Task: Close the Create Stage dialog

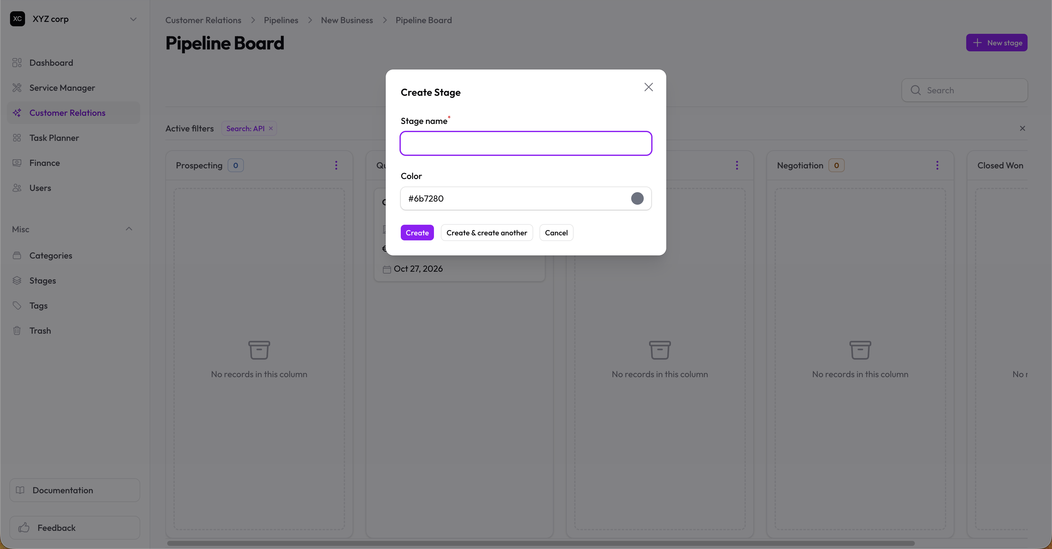Action: coord(648,87)
